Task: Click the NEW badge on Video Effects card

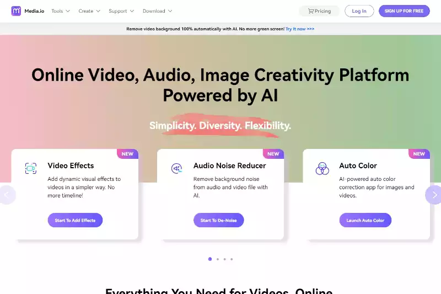Action: click(127, 154)
